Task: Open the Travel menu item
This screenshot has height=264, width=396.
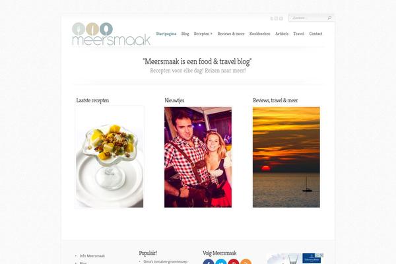Action: click(299, 34)
